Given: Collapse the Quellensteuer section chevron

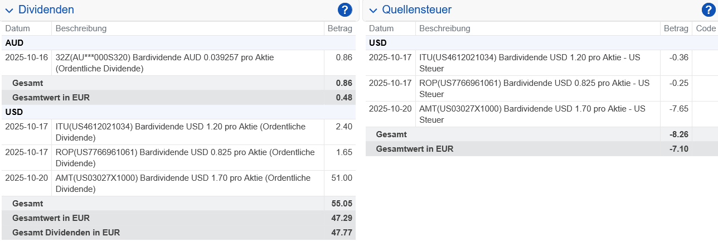Looking at the screenshot, I should [373, 10].
